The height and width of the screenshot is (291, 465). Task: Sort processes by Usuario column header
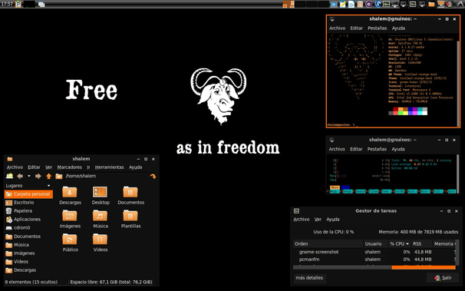click(x=376, y=244)
